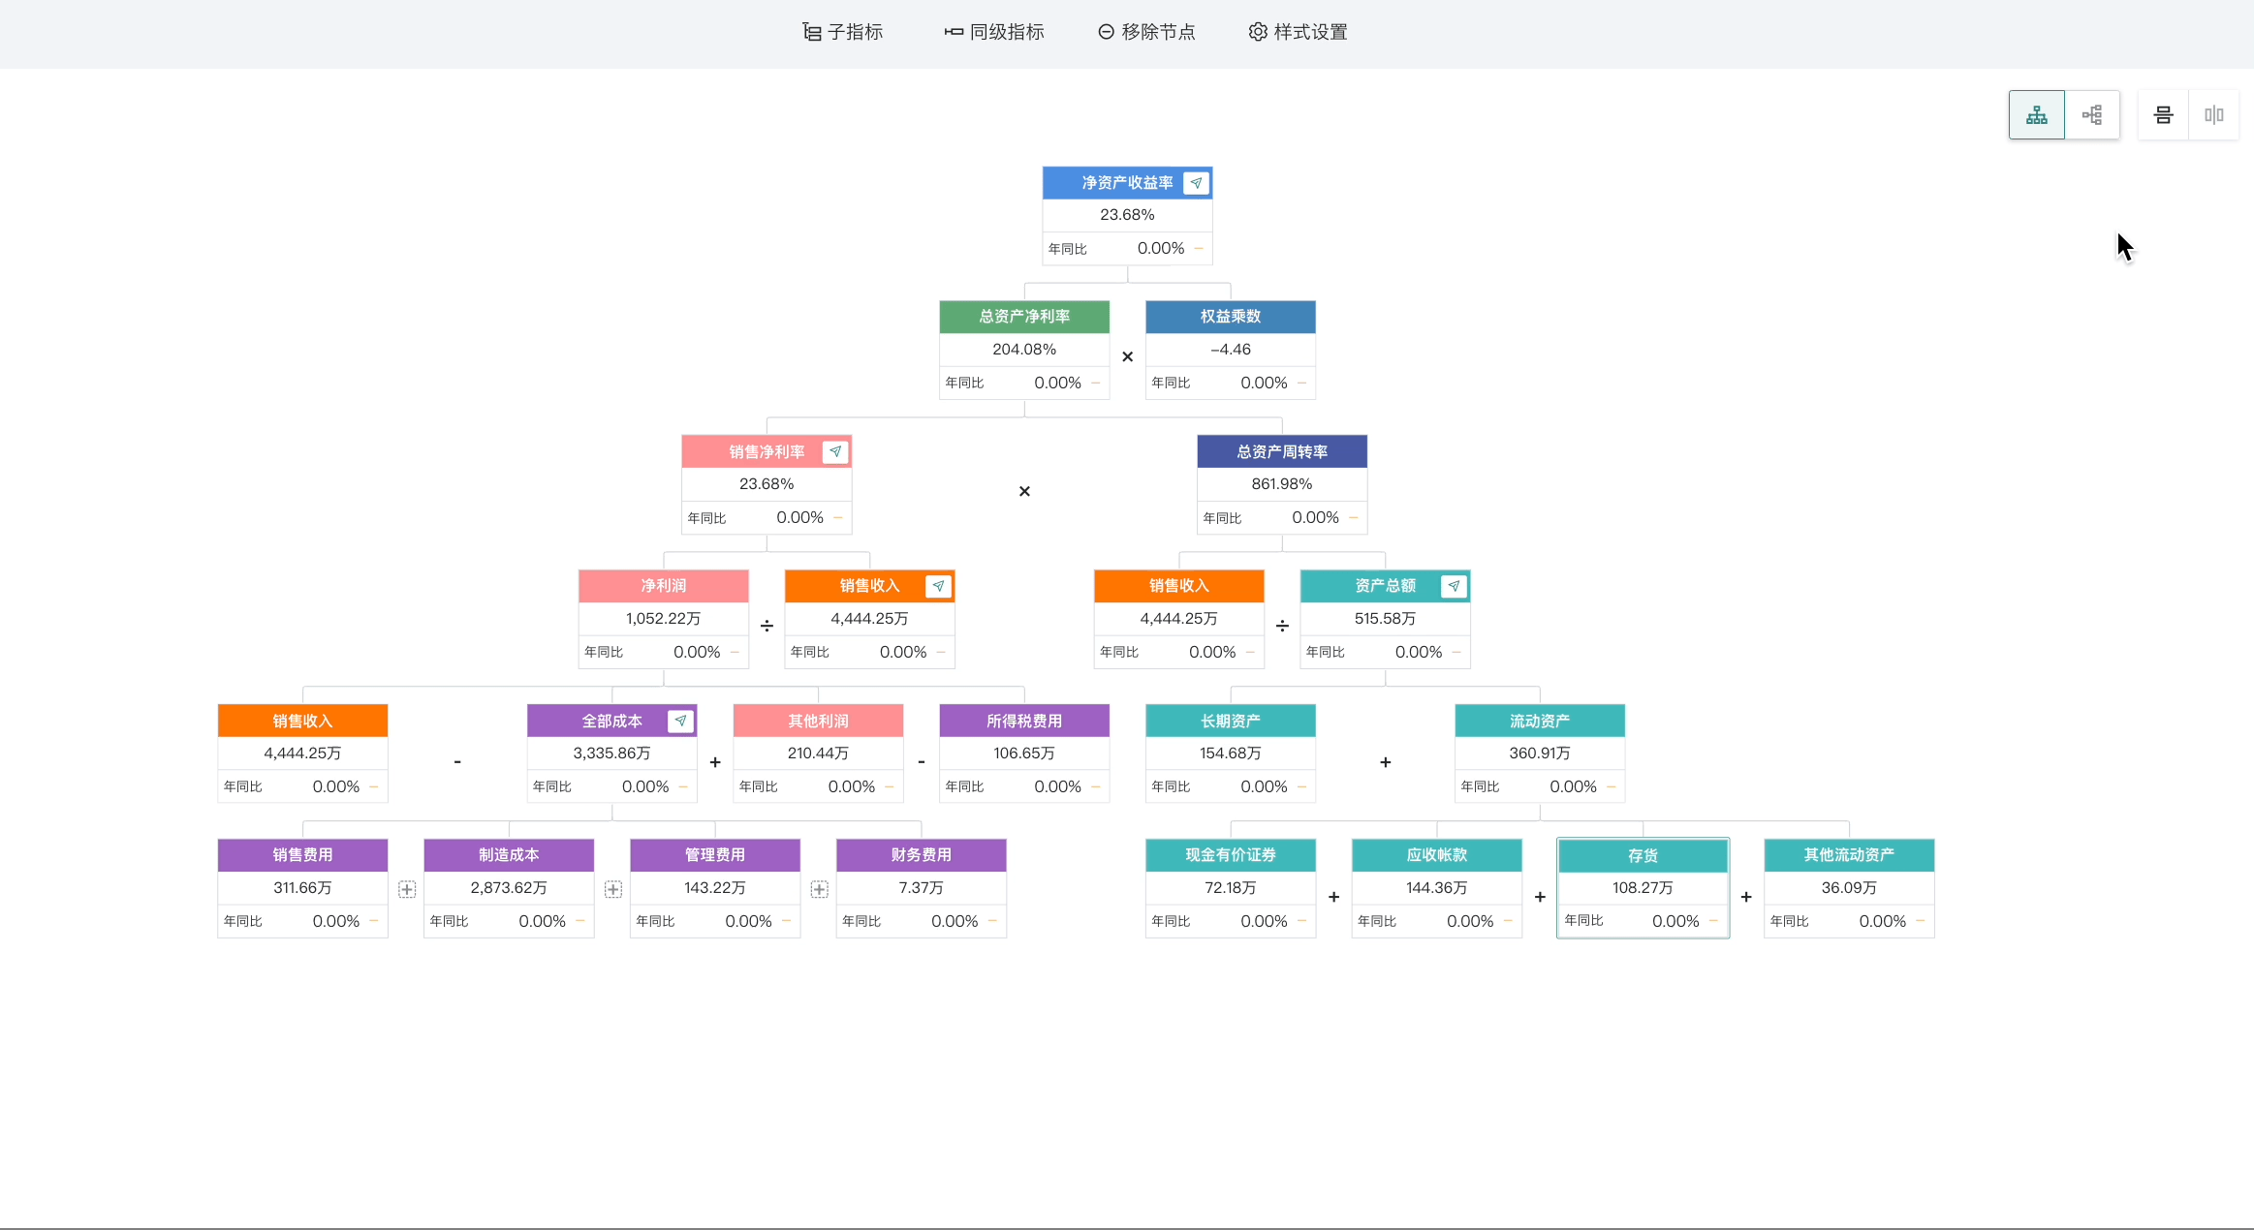Click value 2,873.62万 in 制造成本

pyautogui.click(x=509, y=888)
